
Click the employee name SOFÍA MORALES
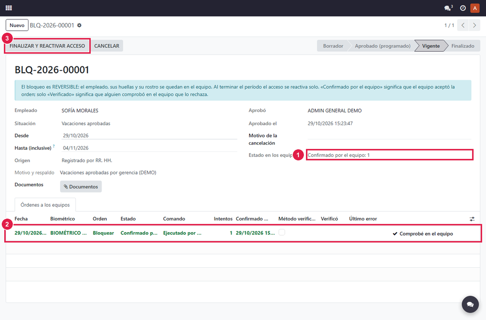[x=80, y=110]
